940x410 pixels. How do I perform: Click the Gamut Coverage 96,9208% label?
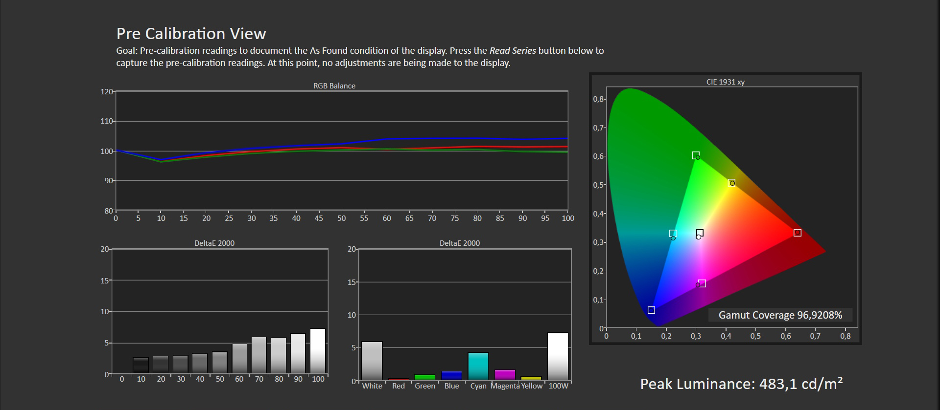780,315
